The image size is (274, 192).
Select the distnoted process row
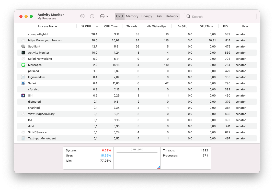137,102
